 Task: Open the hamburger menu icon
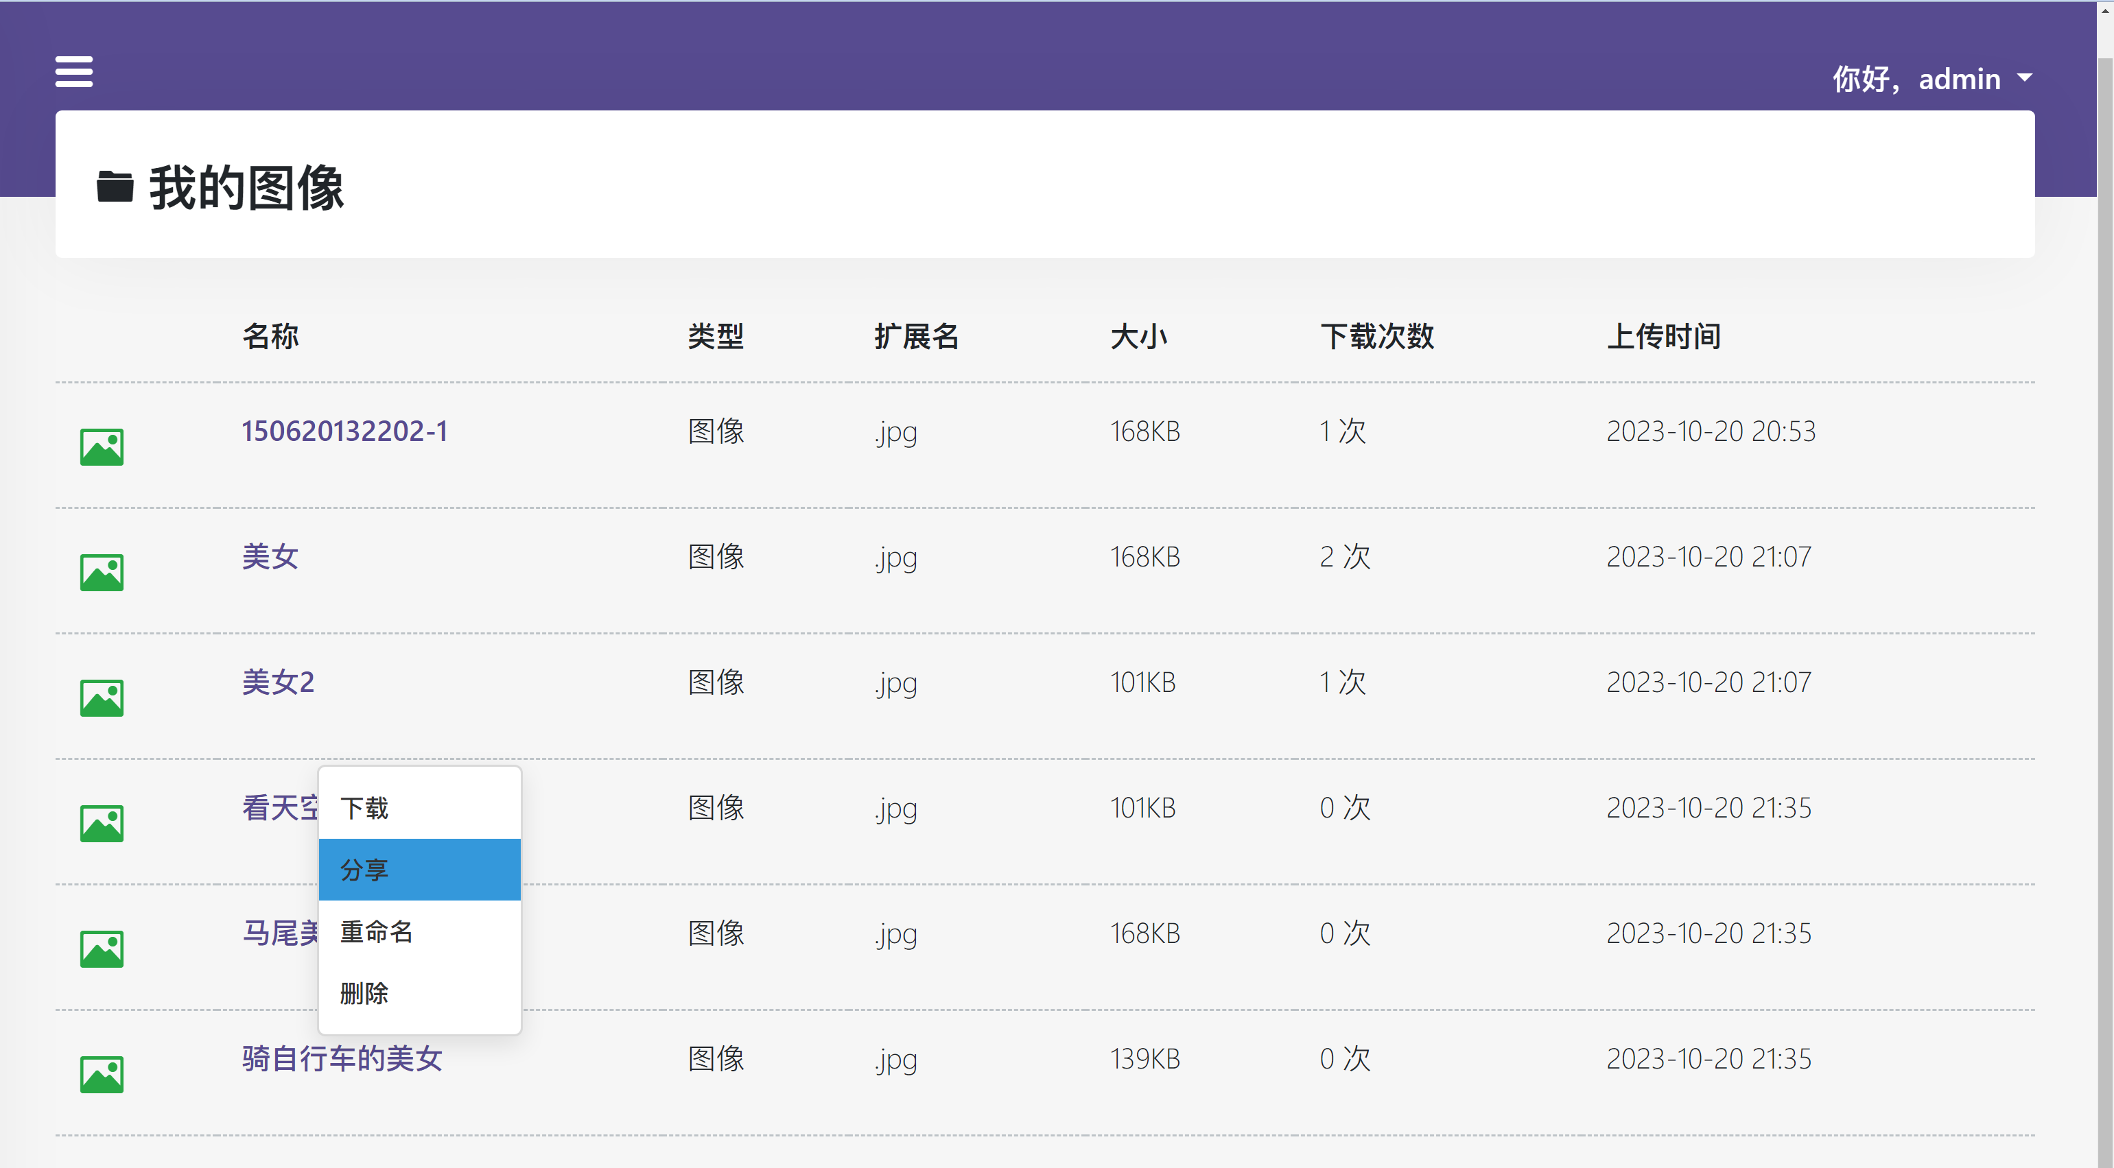click(74, 71)
